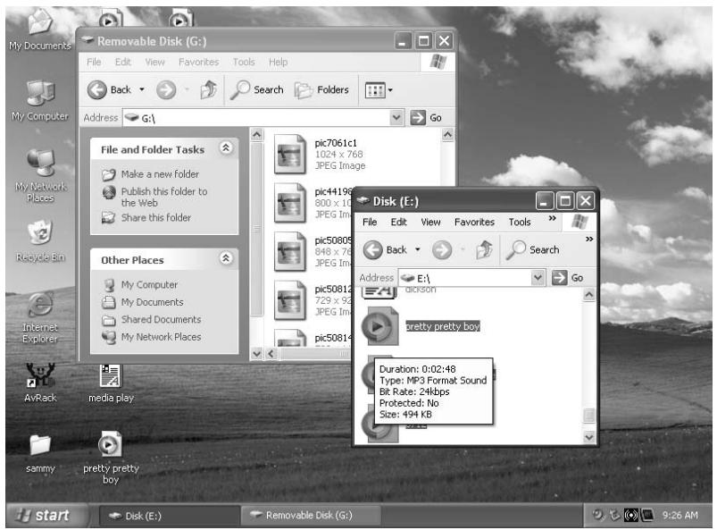
Task: Open the sammy folder on desktop
Action: coord(40,453)
